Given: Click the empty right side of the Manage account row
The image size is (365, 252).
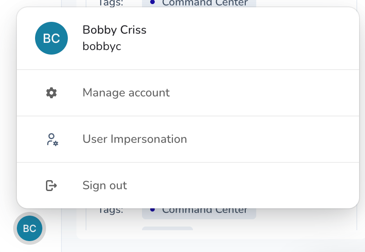Looking at the screenshot, I should [x=263, y=93].
